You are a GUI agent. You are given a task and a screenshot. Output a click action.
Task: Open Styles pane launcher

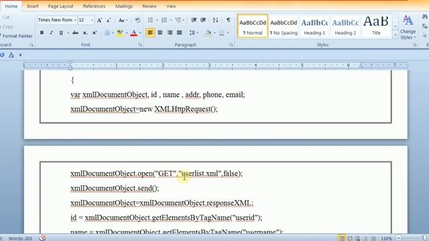415,45
